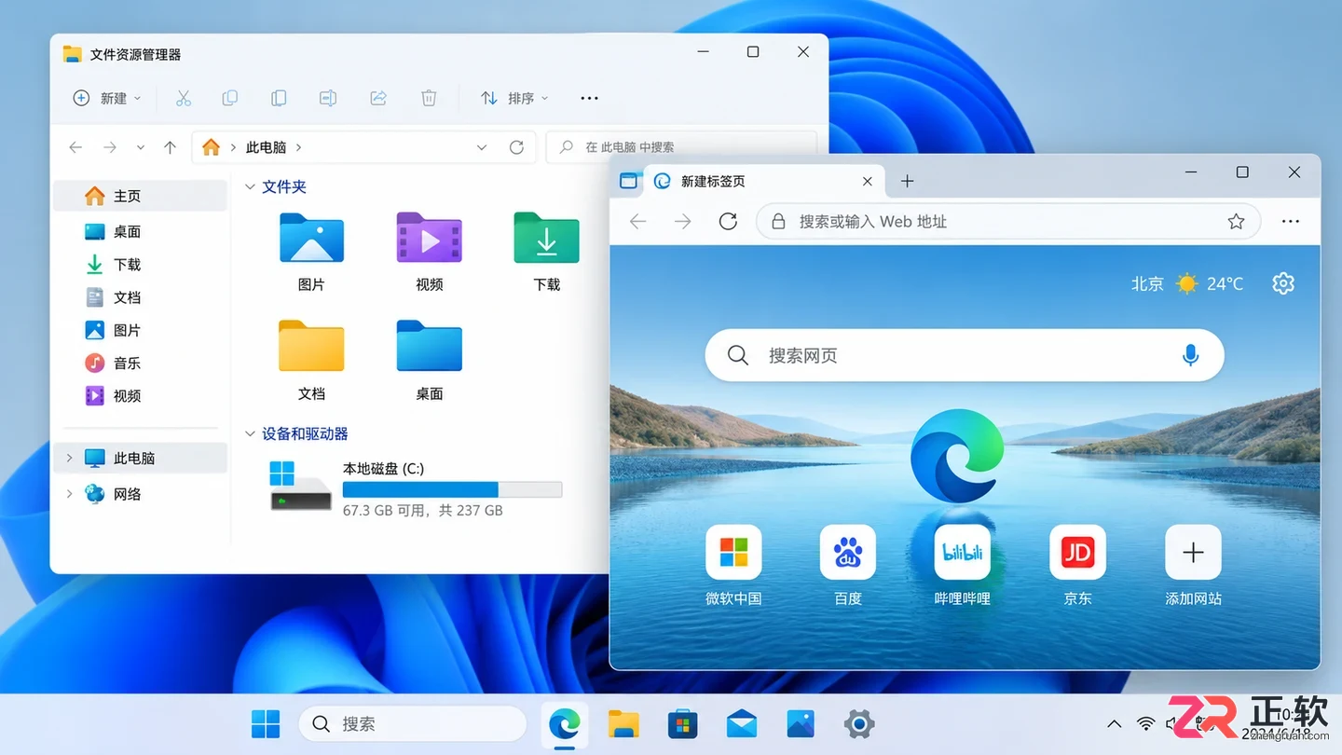The image size is (1342, 755).
Task: Click the taskbar 搜索 box
Action: (413, 724)
